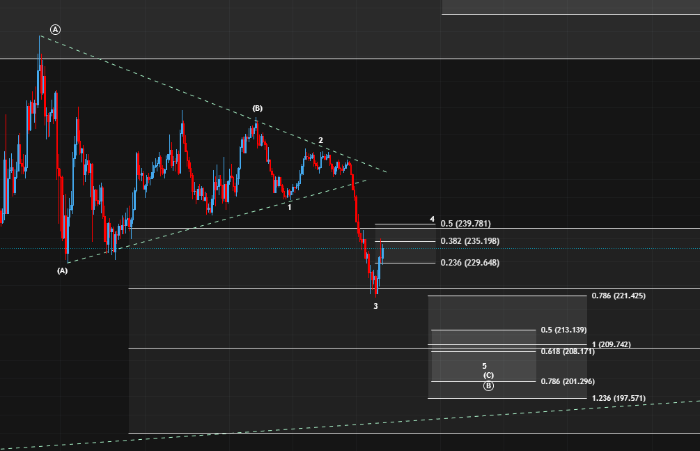Click the 0.786 (201.296) Fibonacci label
The width and height of the screenshot is (700, 451).
click(x=568, y=381)
